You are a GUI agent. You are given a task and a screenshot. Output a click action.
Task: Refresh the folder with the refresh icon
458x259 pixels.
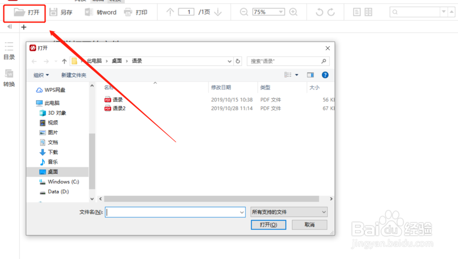(238, 61)
